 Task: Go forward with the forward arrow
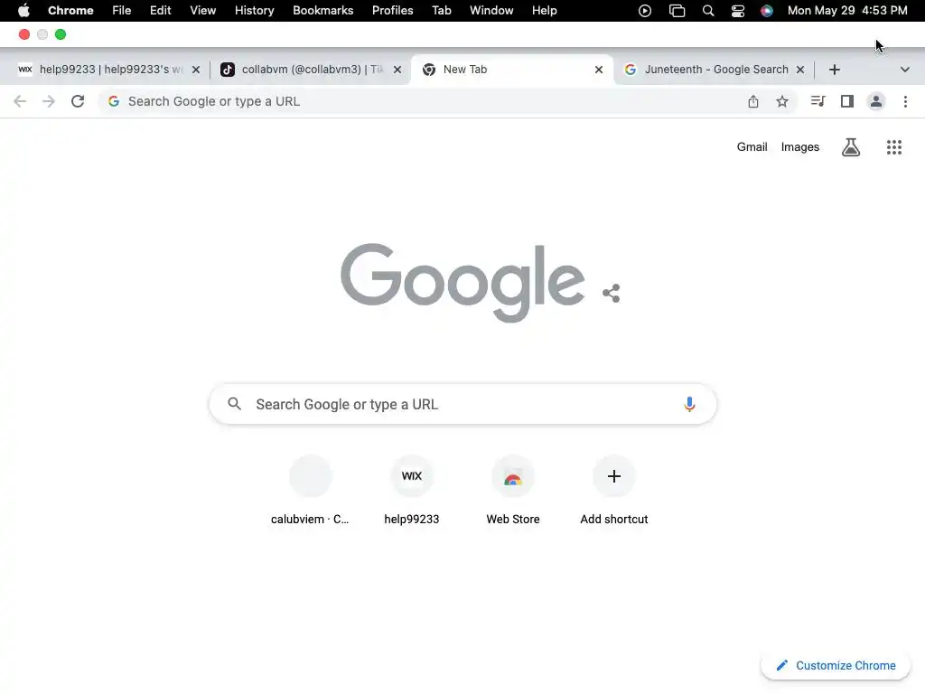point(49,101)
